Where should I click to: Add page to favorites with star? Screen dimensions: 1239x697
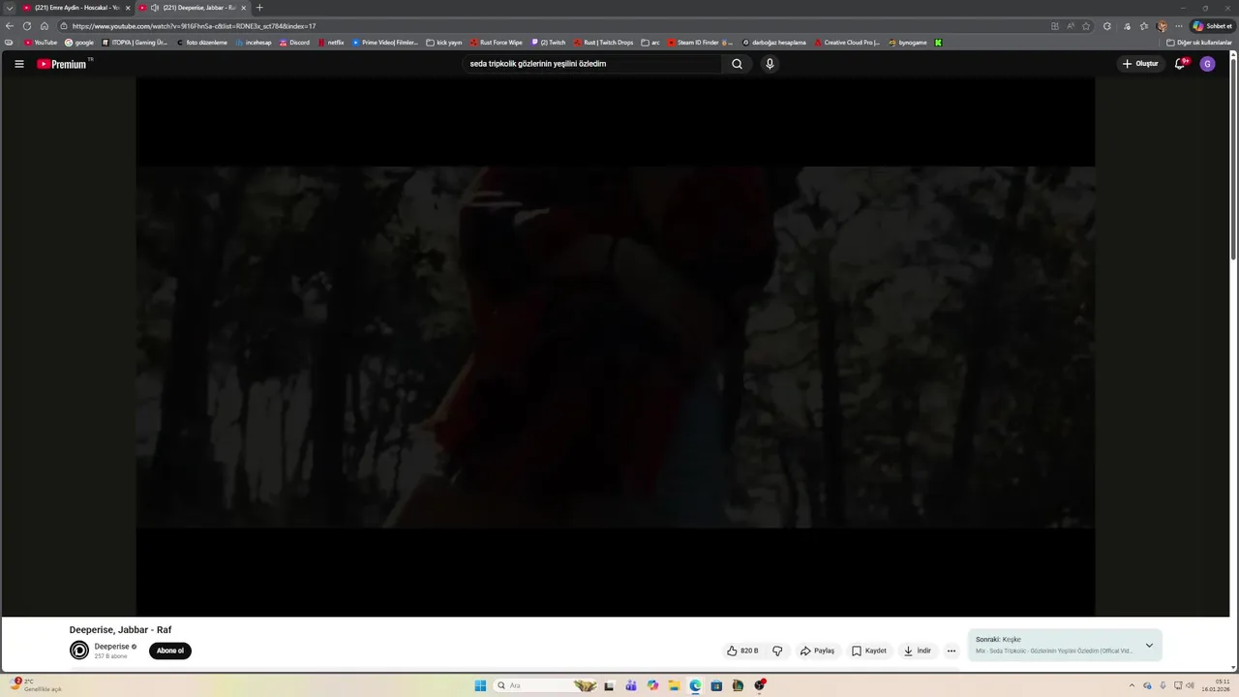point(1086,26)
